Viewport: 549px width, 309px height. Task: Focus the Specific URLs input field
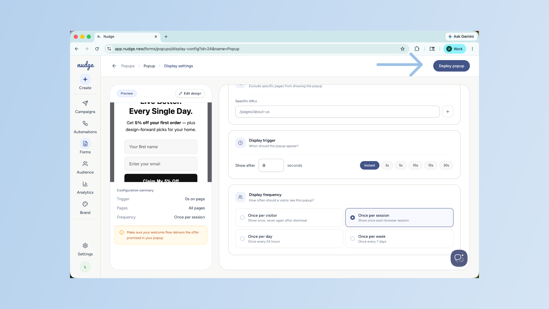(x=337, y=112)
